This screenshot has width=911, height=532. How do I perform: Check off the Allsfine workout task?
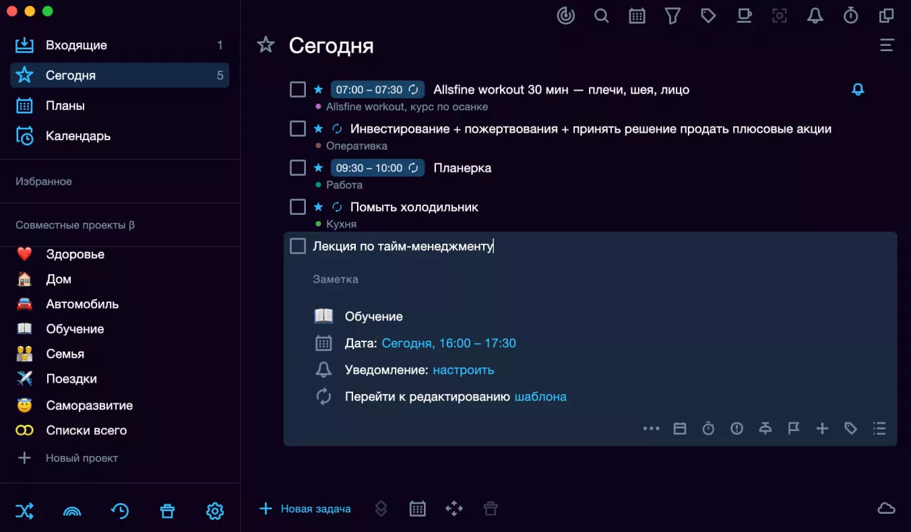298,90
